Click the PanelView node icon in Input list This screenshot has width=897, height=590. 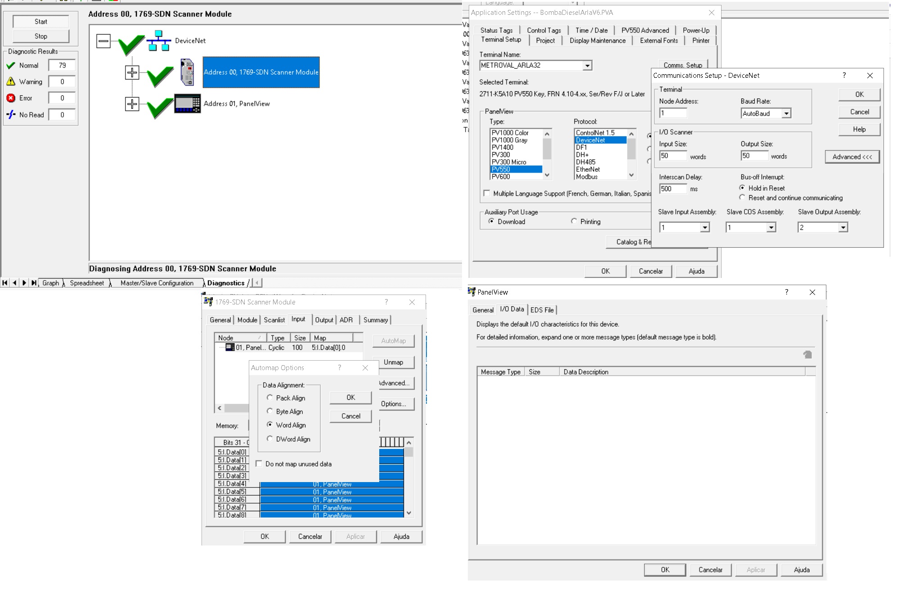click(x=230, y=347)
